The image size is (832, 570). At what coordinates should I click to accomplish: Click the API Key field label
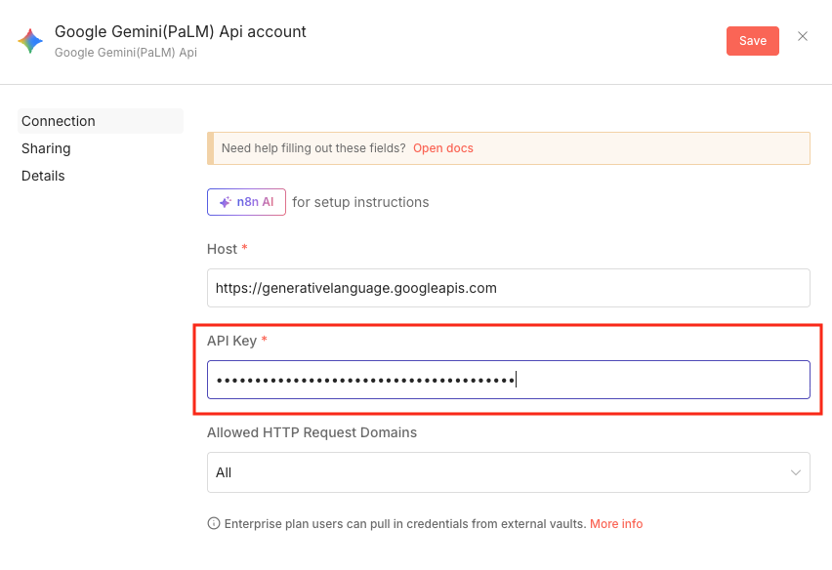point(231,341)
